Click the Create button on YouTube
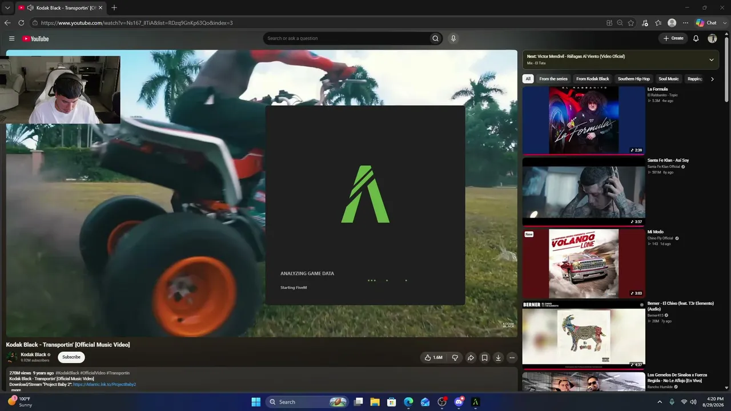 (x=673, y=38)
